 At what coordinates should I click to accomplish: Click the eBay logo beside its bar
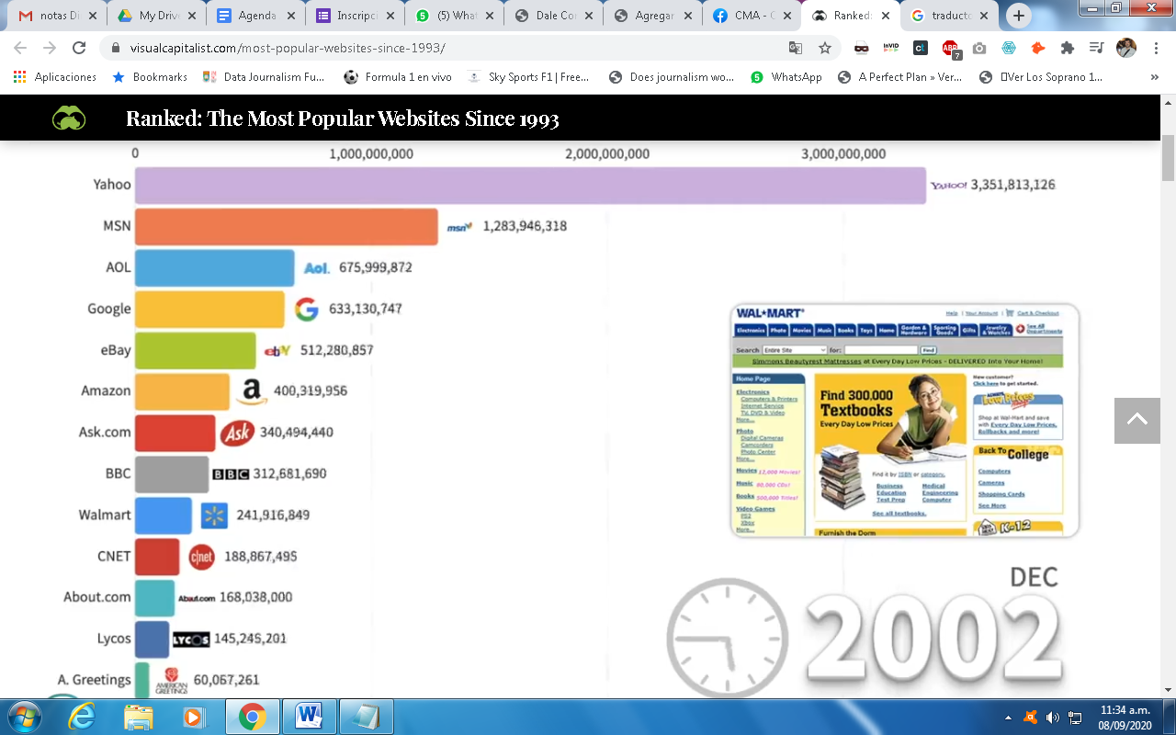point(277,351)
